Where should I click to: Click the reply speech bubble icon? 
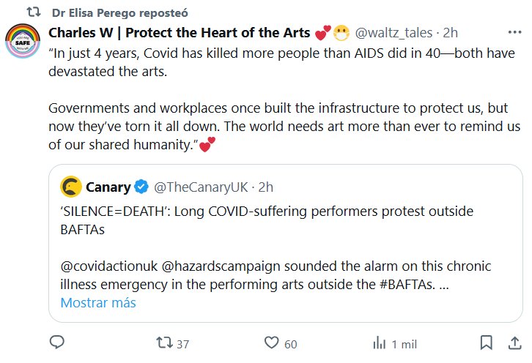point(56,343)
